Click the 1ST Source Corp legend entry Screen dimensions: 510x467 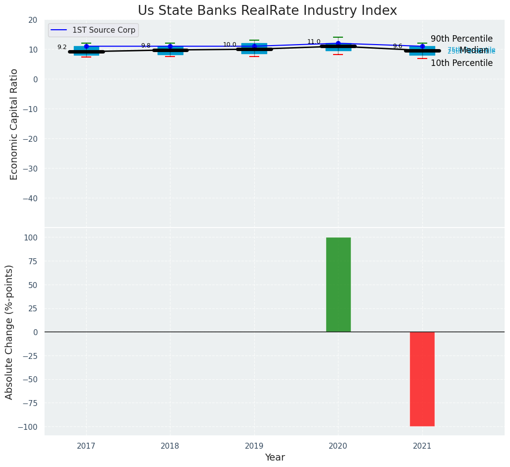(104, 30)
